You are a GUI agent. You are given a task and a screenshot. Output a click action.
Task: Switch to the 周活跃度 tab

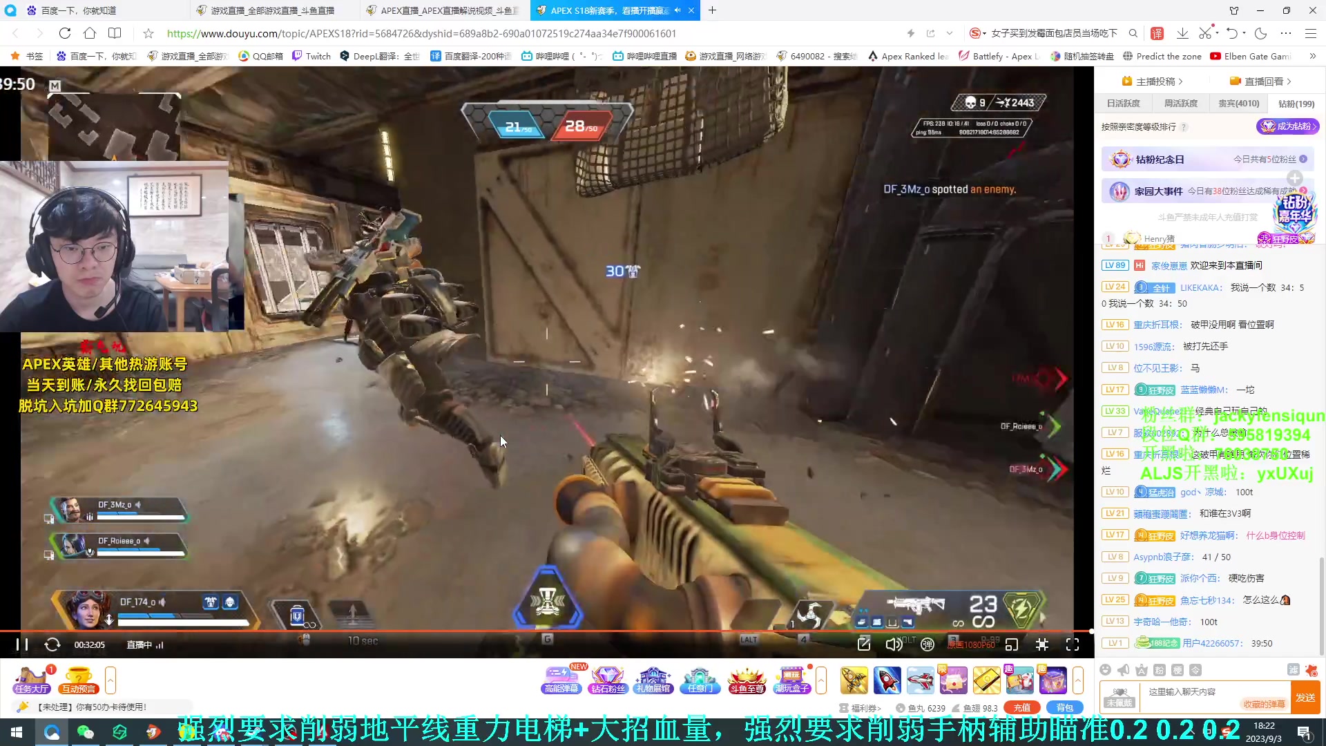tap(1181, 104)
